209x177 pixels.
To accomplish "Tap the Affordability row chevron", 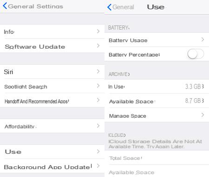I will click(98, 126).
